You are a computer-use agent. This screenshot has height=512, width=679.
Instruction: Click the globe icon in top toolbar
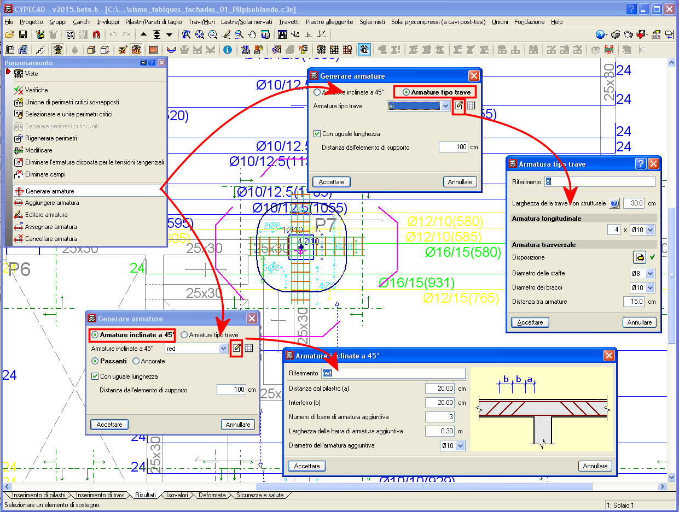(600, 34)
